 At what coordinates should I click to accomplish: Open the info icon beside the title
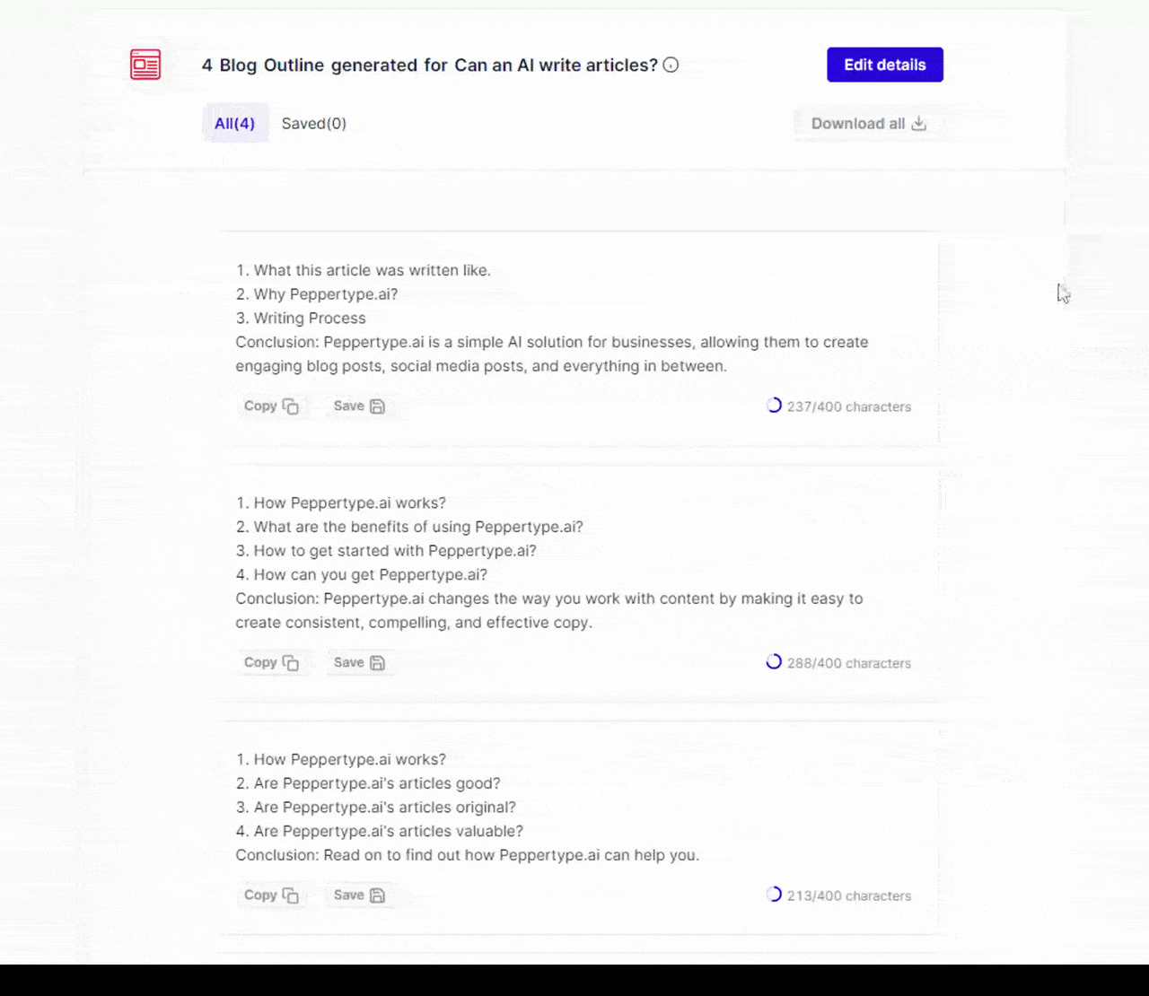671,65
